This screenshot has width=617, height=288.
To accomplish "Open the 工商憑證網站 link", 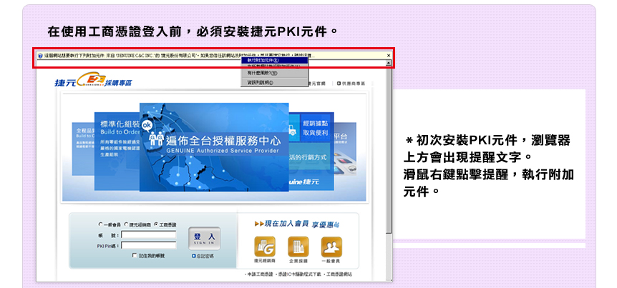I will 339,274.
